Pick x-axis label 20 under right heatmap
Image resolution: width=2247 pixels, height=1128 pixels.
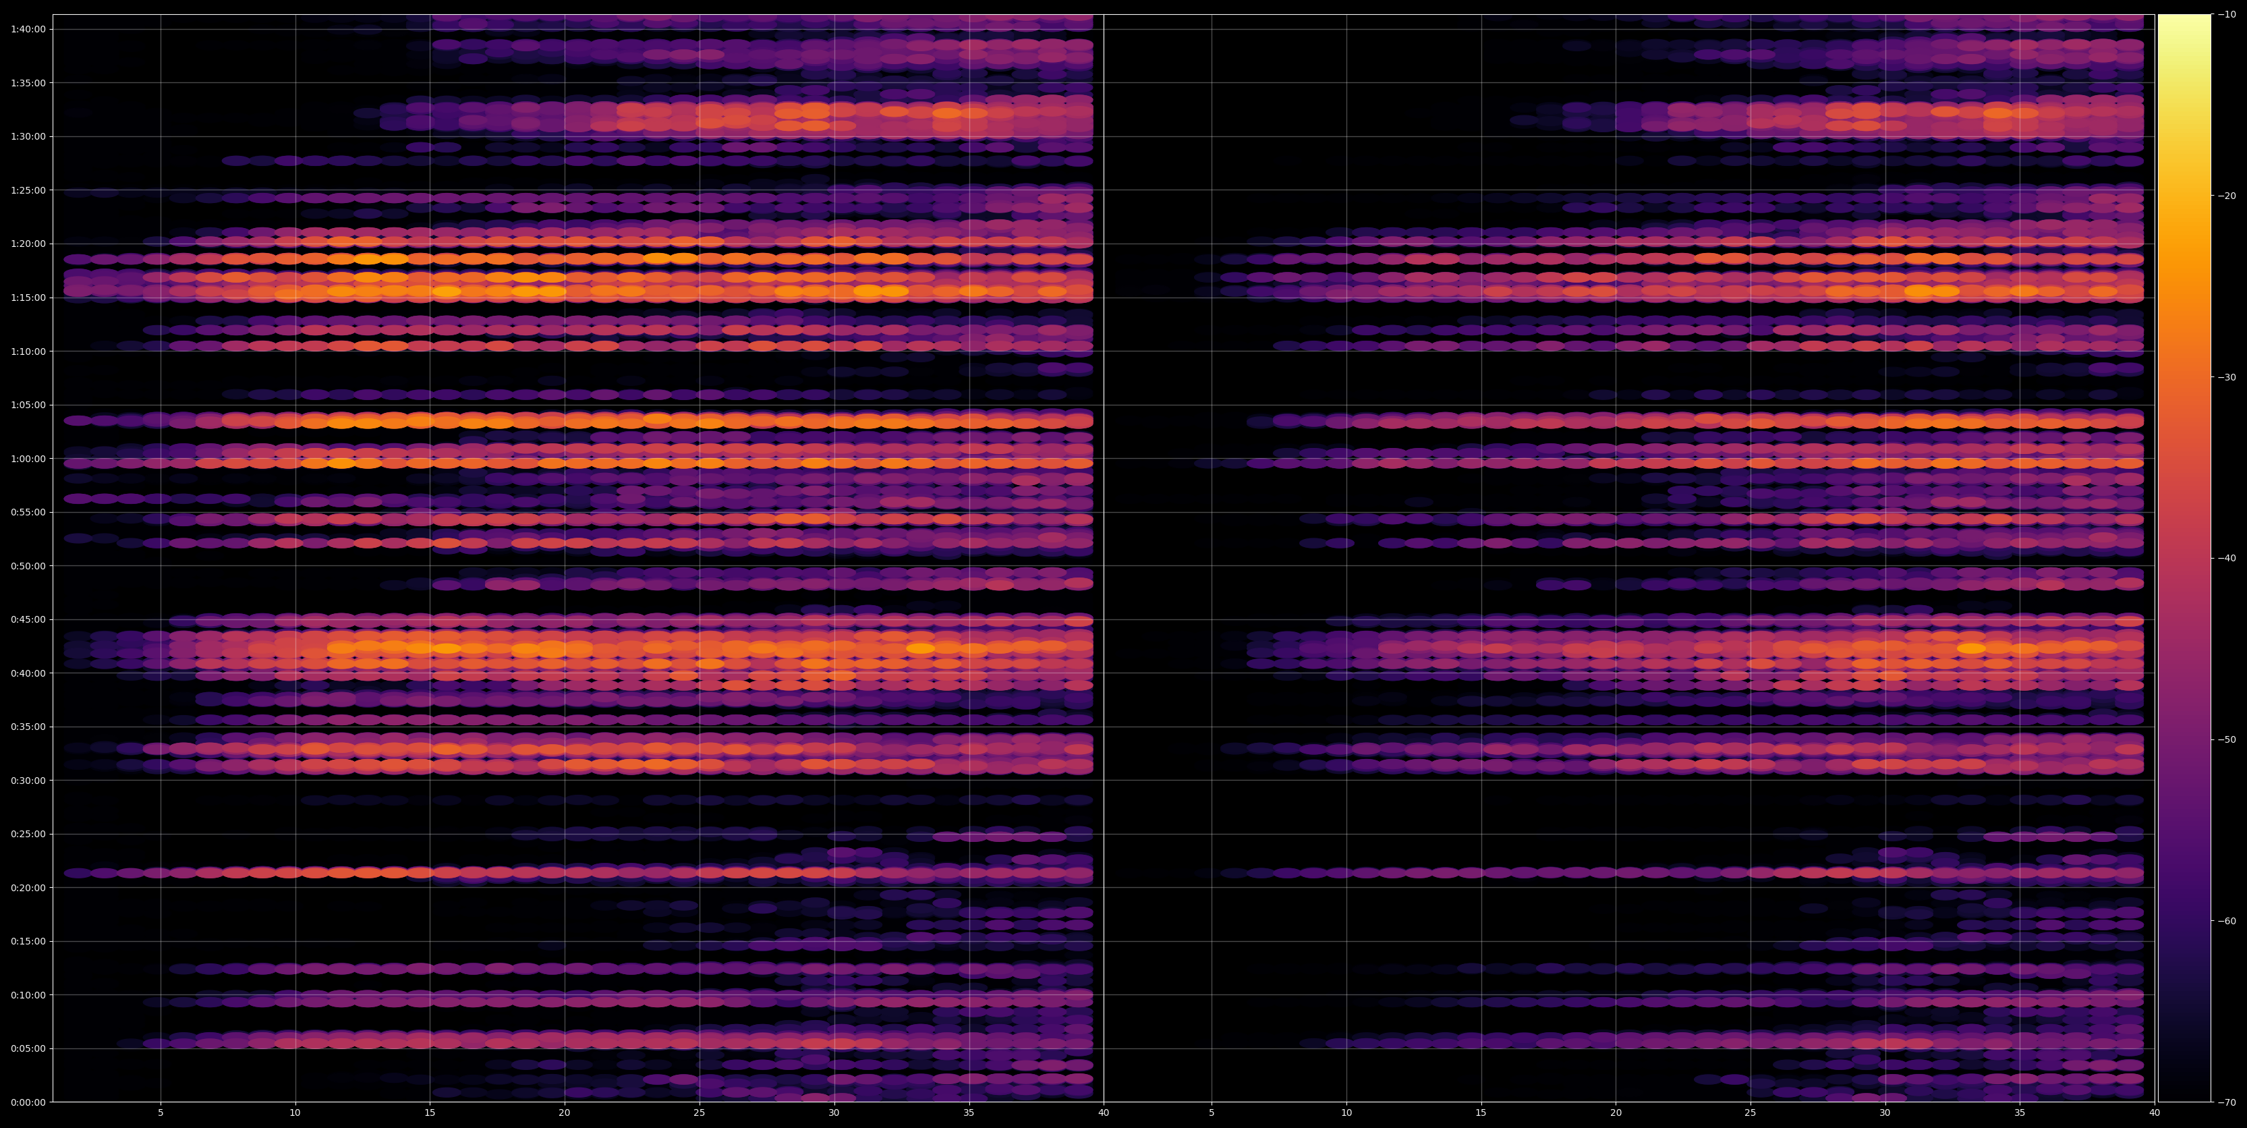tap(1616, 1112)
